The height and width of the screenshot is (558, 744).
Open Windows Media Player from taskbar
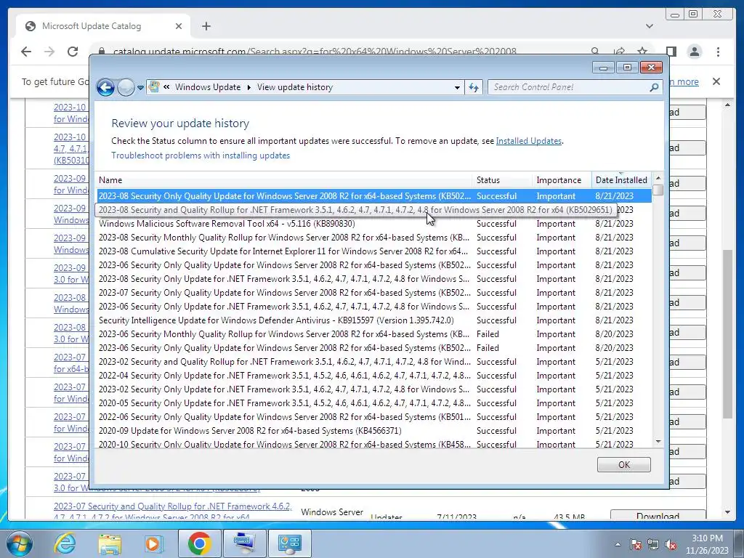153,543
